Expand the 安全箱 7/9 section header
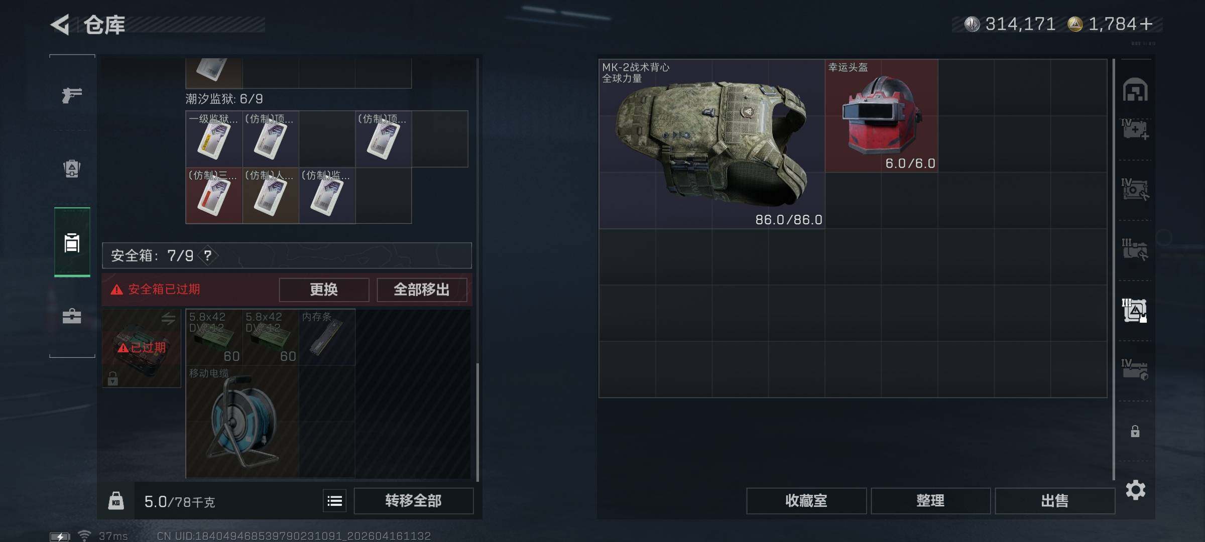This screenshot has height=542, width=1205. 287,255
